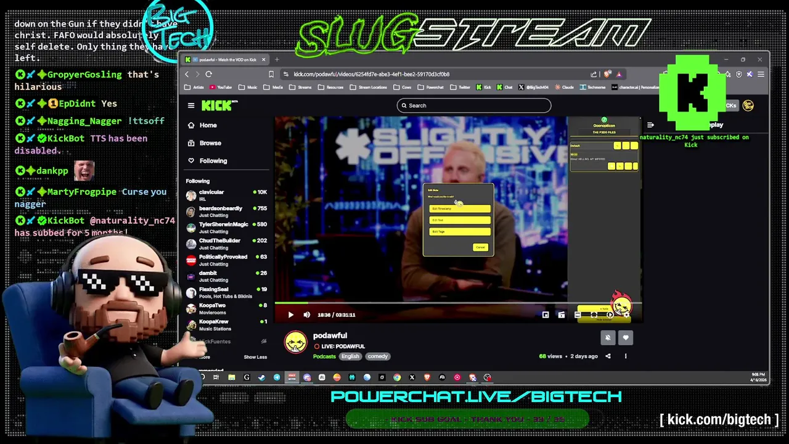
Task: Open clavicular channel in Following list
Action: 227,195
